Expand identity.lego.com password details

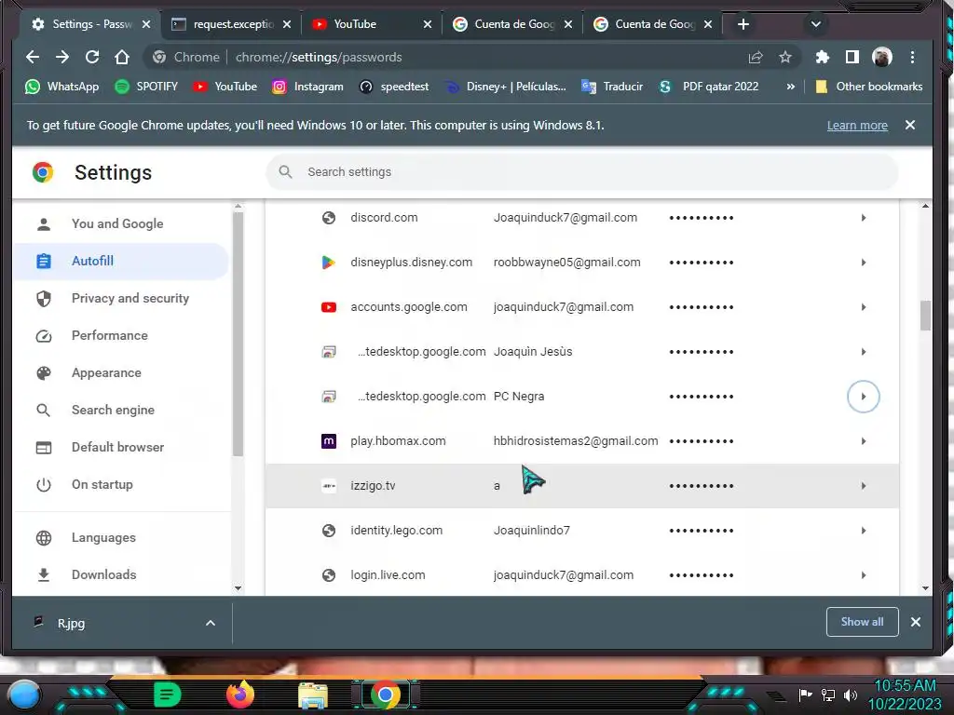pos(864,531)
